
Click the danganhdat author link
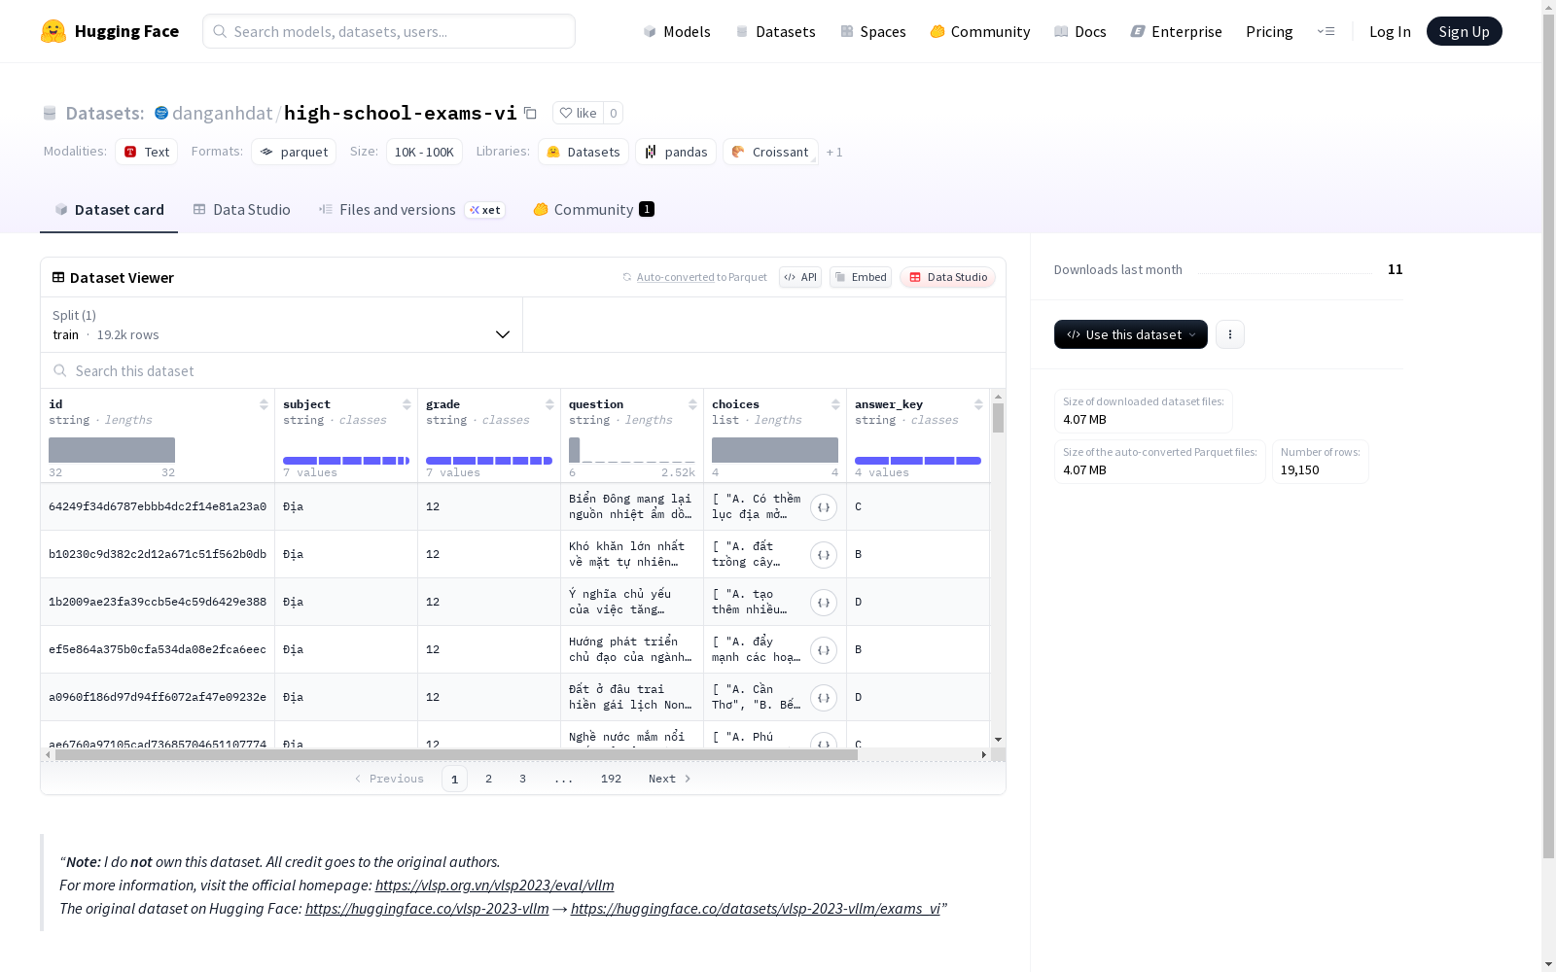[223, 113]
